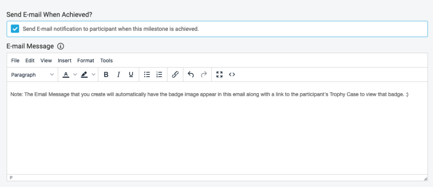The height and width of the screenshot is (187, 433).
Task: Apply underline formatting
Action: tap(131, 75)
